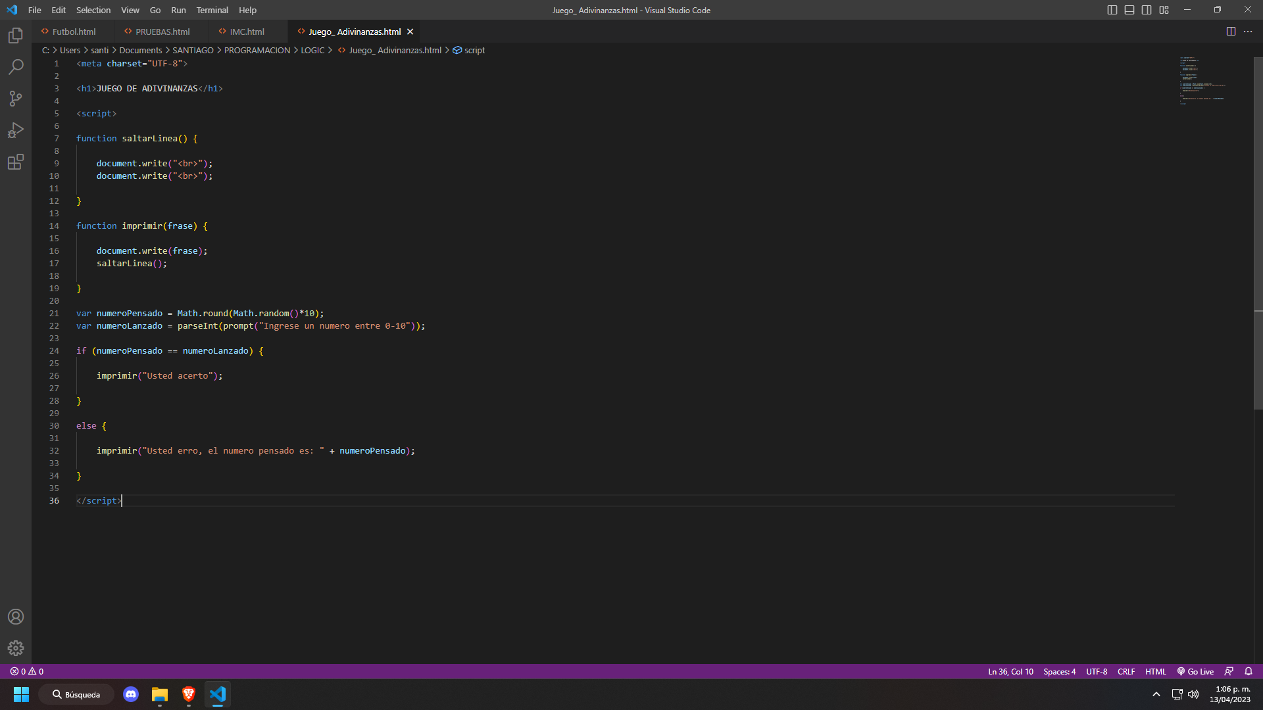1263x710 pixels.
Task: Open the editor More Actions ellipsis
Action: [x=1248, y=32]
